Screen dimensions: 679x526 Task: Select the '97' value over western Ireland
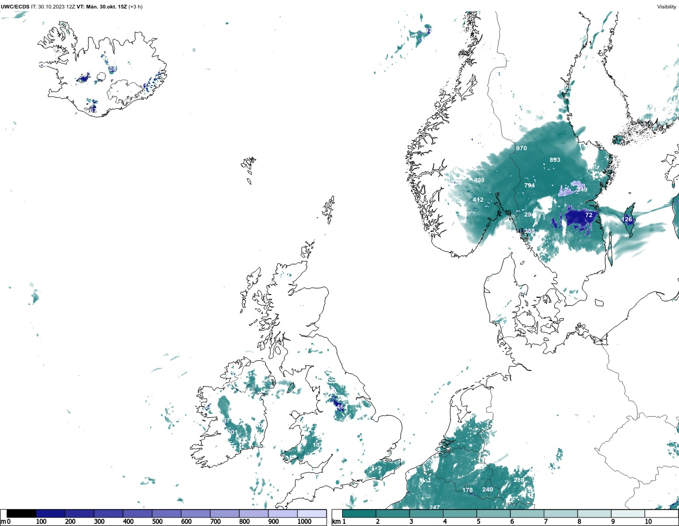click(226, 420)
